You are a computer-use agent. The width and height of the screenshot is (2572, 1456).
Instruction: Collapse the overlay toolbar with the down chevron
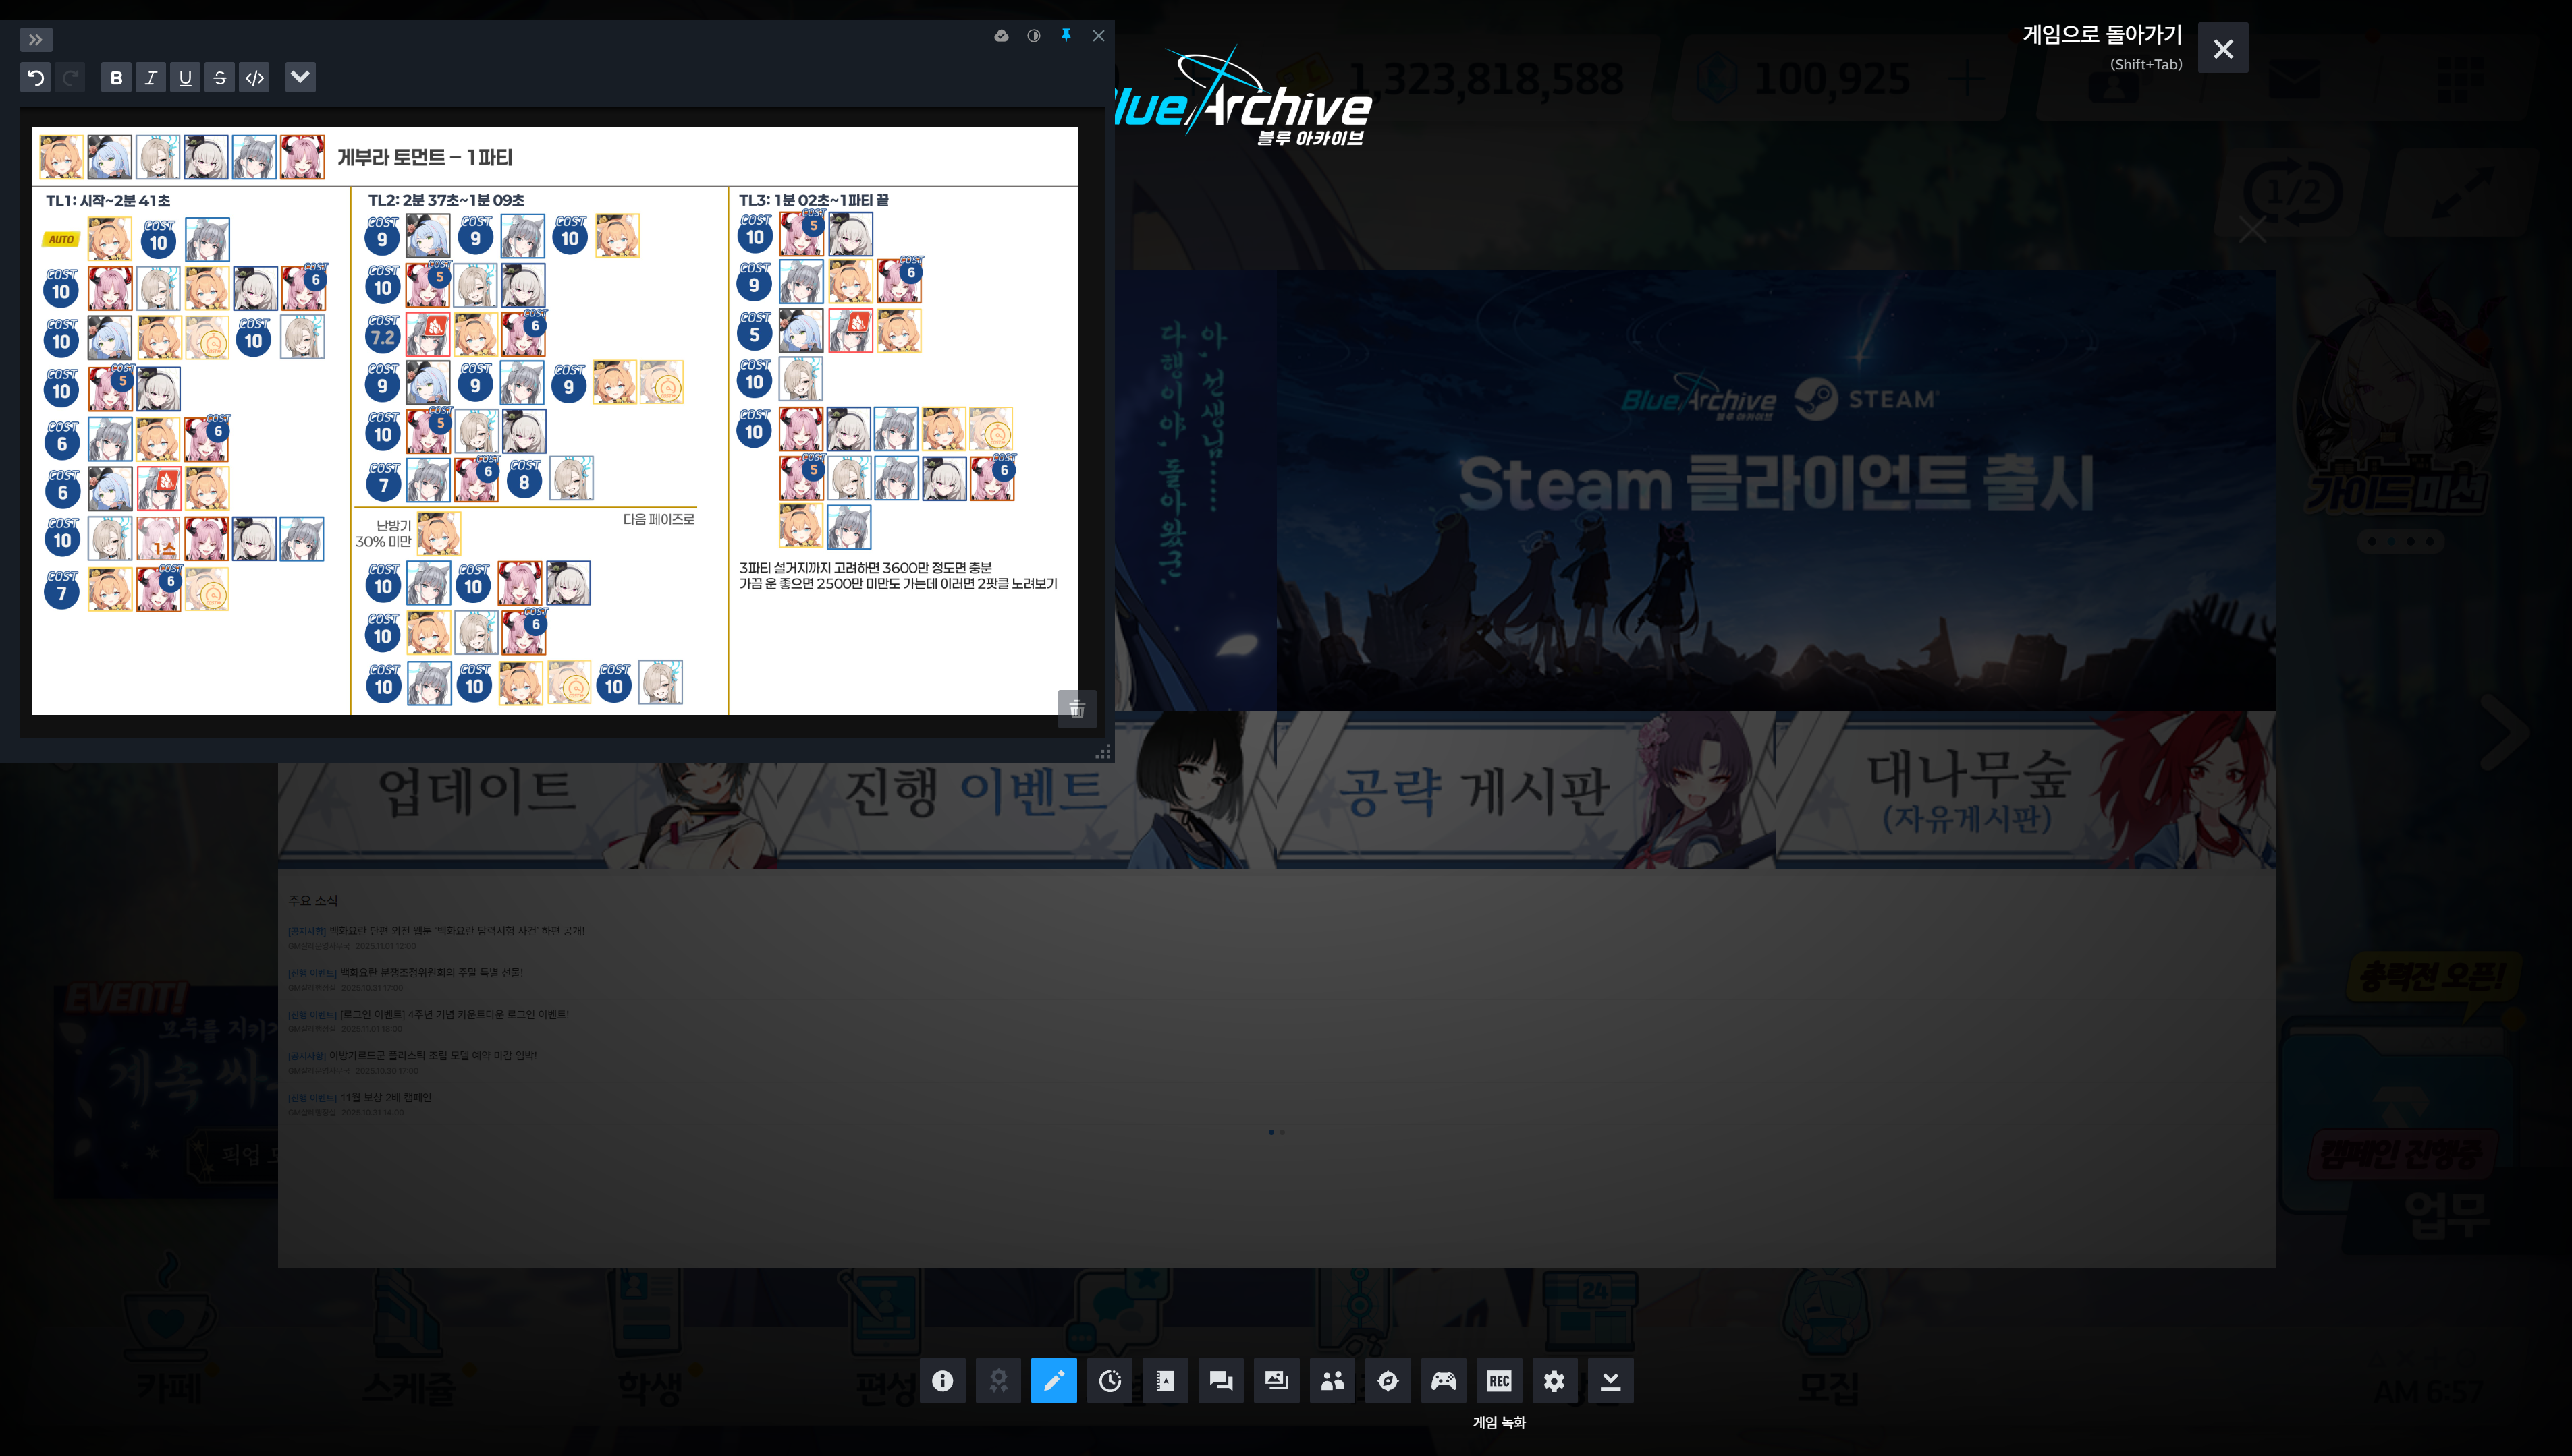pos(1609,1381)
